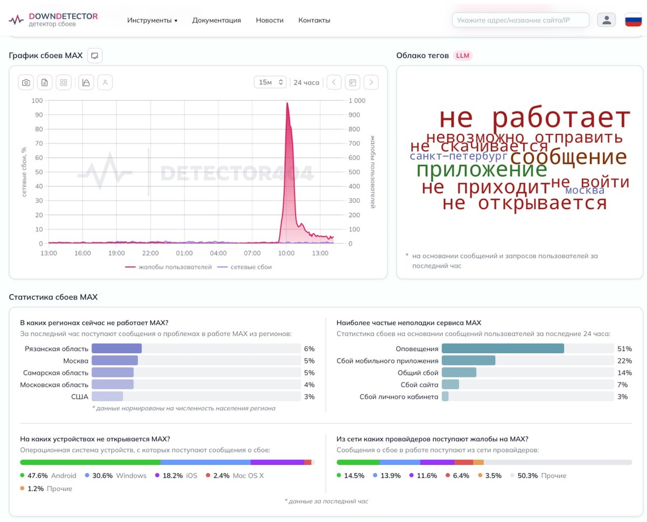Click the LLM badge near Облако тегов
The width and height of the screenshot is (647, 522).
click(x=463, y=55)
